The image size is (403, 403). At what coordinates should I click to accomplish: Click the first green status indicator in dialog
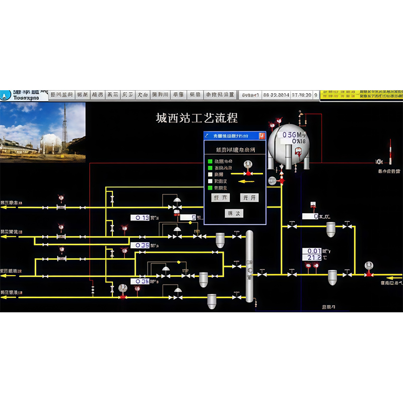(210, 161)
